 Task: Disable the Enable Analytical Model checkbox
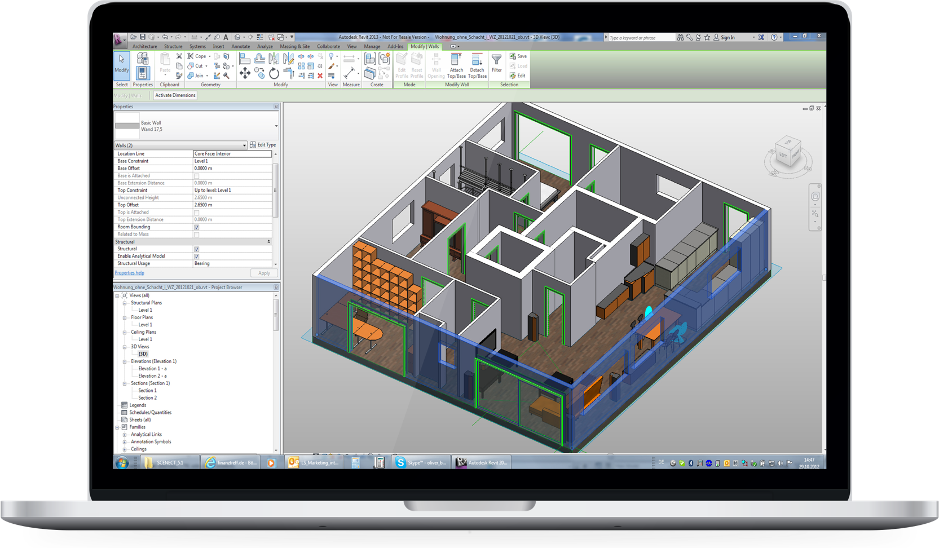point(197,257)
